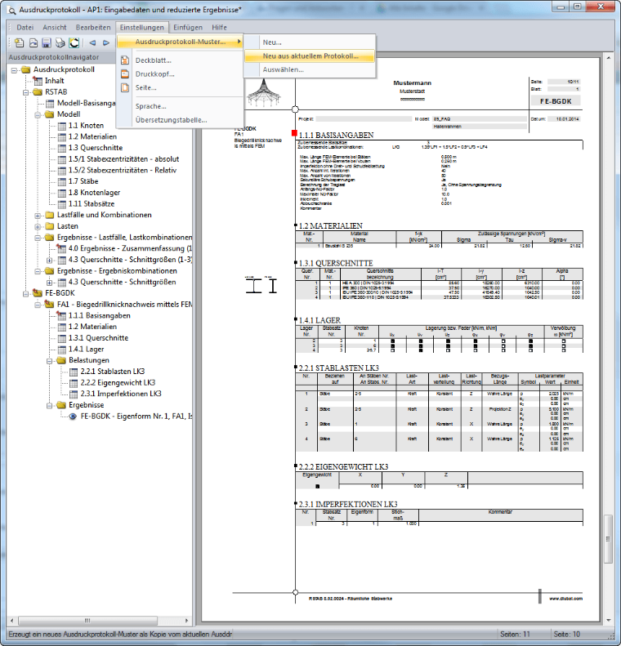621x646 pixels.
Task: Select 1.7 Stäbe in navigator
Action: click(83, 181)
